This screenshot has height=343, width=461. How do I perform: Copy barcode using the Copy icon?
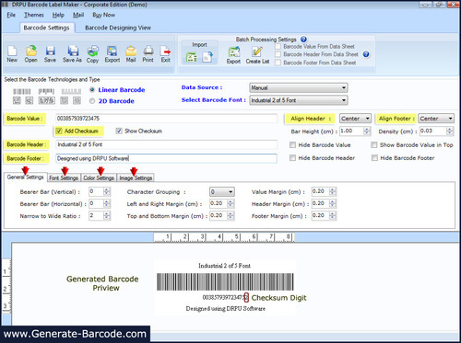92,54
